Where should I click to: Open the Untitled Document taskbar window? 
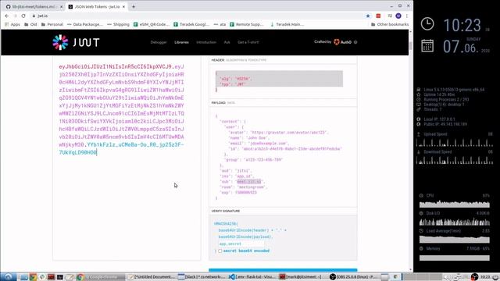click(x=152, y=277)
